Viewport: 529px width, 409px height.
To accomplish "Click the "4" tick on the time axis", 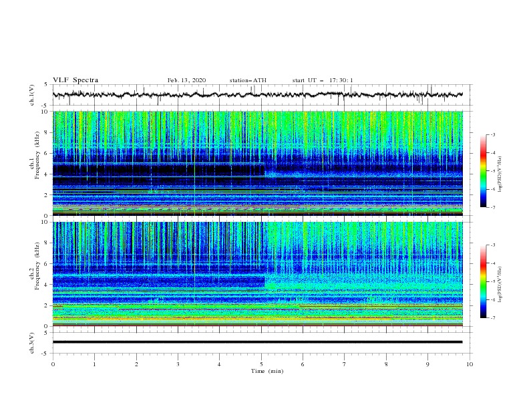I will 219,364.
